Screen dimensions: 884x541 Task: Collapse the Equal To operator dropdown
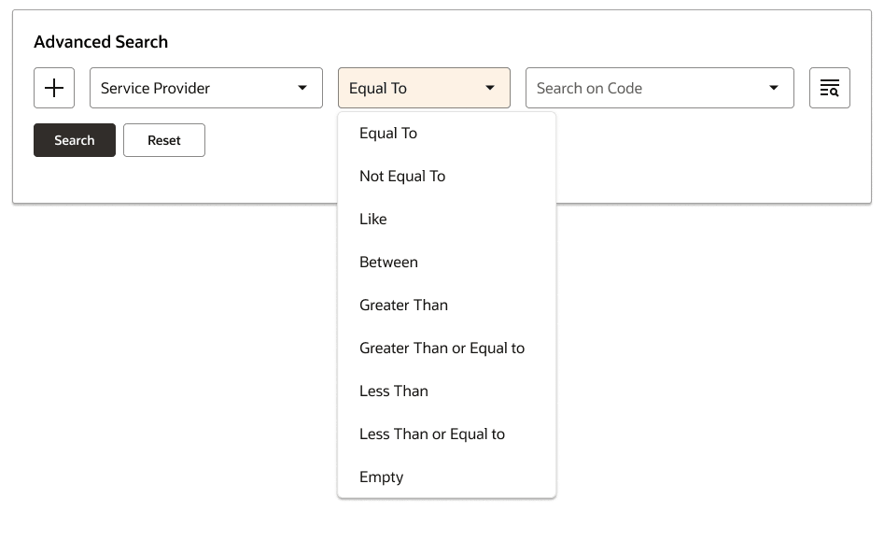(x=489, y=87)
